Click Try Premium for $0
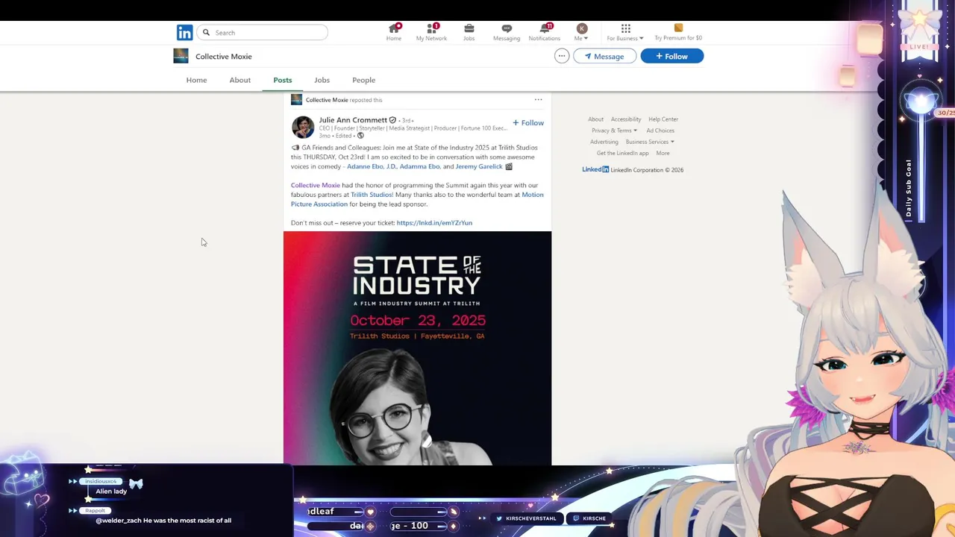 [x=678, y=32]
